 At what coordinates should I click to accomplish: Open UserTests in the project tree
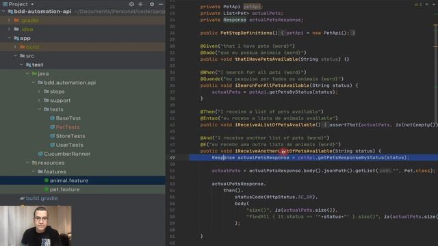tap(70, 145)
